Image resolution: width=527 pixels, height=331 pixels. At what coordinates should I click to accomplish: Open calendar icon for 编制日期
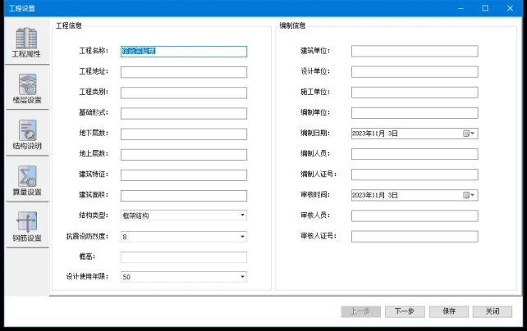(x=467, y=133)
